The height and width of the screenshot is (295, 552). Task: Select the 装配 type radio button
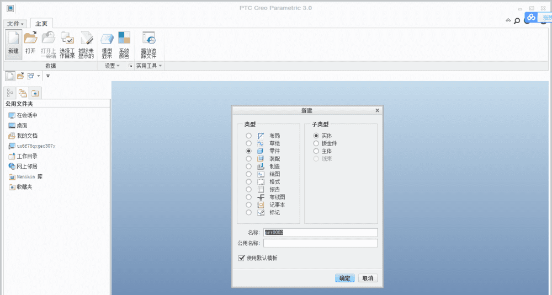(x=248, y=159)
